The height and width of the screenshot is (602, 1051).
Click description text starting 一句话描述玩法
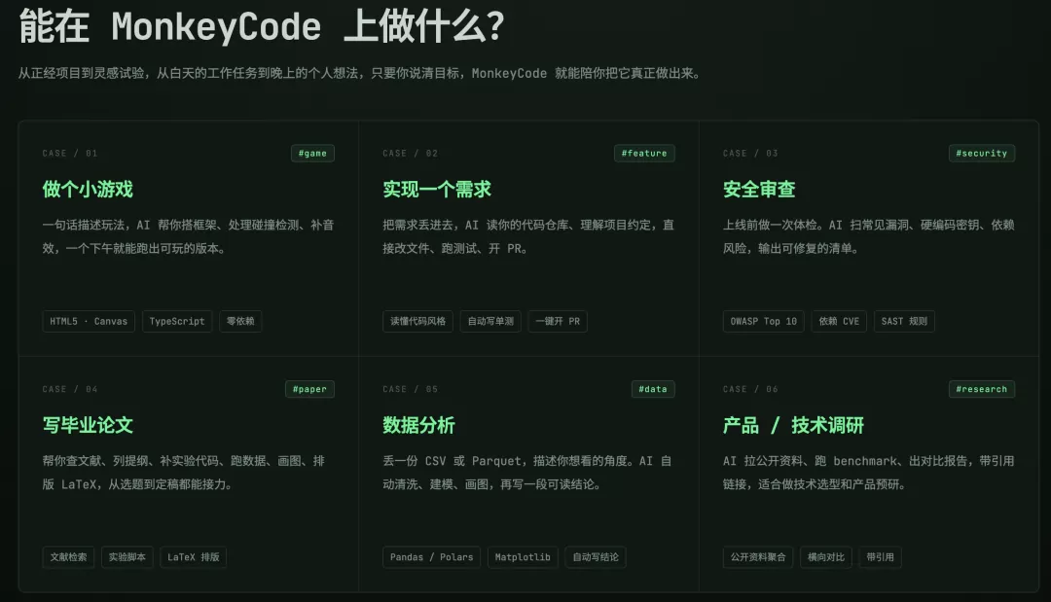189,236
